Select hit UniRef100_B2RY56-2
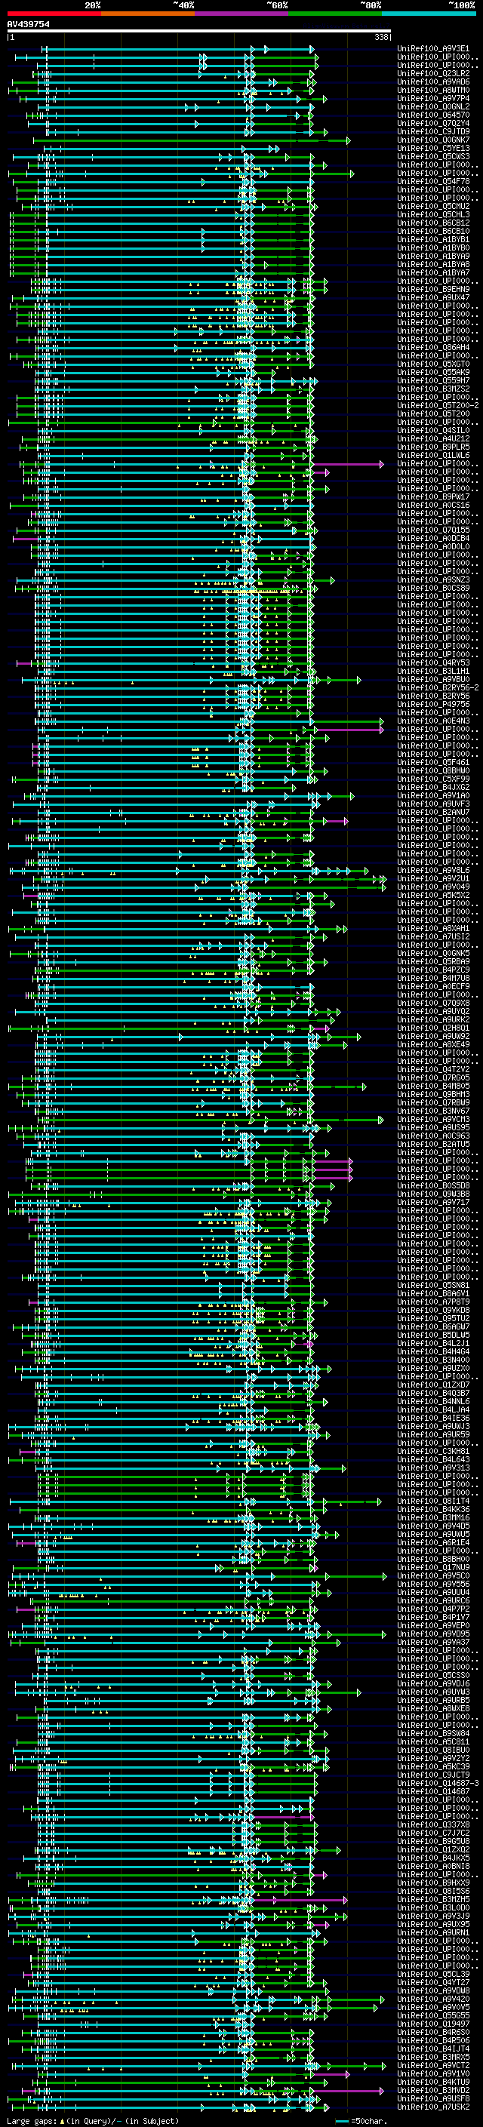The image size is (483, 2127). point(438,688)
